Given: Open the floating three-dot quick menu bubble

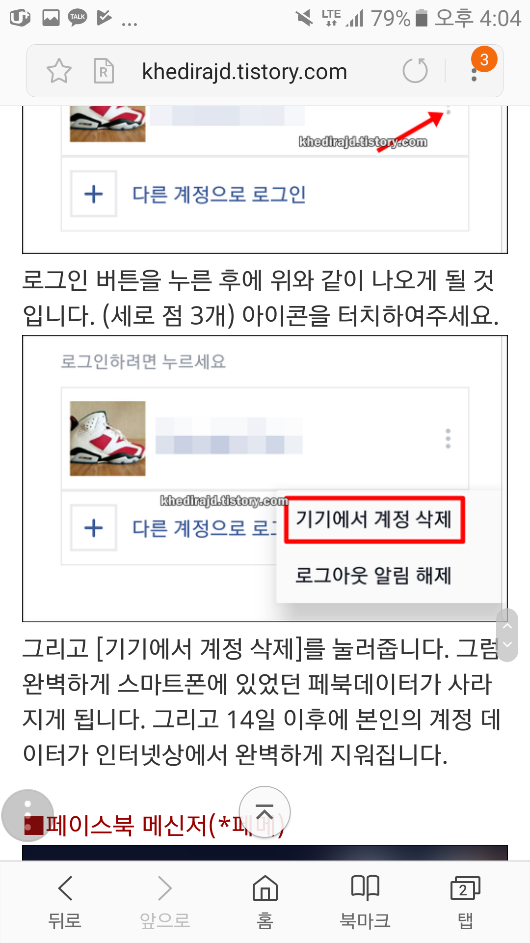Looking at the screenshot, I should click(27, 815).
